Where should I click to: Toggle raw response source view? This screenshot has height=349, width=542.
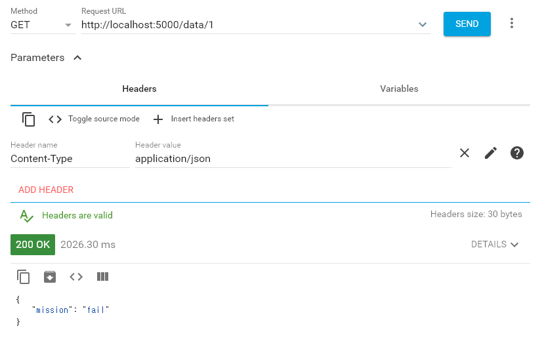[76, 277]
